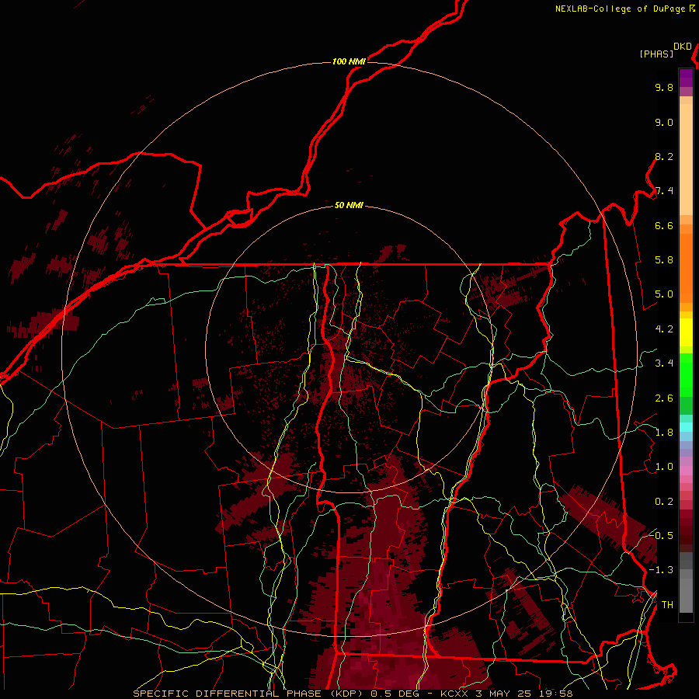
Task: Select the -1.3 scale value
Action: coord(661,571)
